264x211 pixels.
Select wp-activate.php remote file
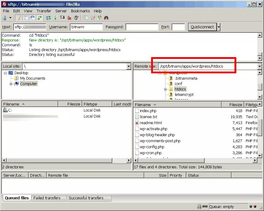click(154, 129)
